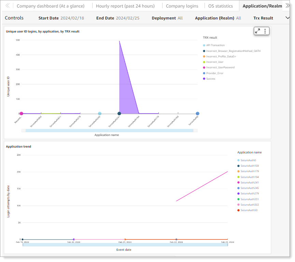Click the Application name axis range slider
This screenshot has width=295, height=262.
click(109, 130)
